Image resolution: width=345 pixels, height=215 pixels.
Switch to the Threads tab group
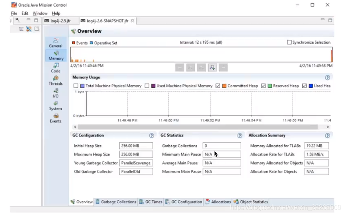point(56,80)
